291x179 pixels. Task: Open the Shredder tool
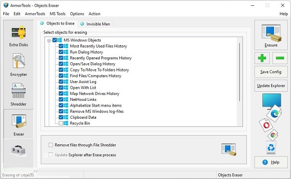18,94
